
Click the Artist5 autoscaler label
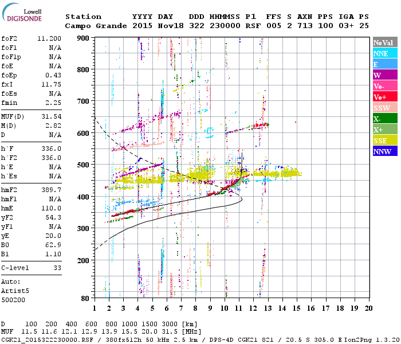pos(15,291)
